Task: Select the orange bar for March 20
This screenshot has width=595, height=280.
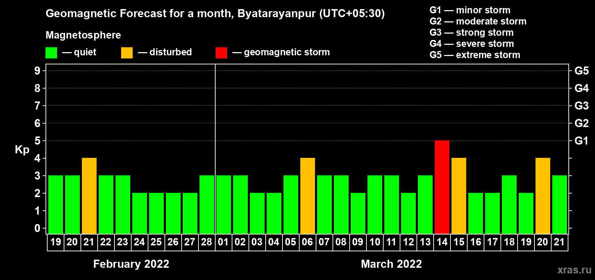Action: click(x=543, y=196)
